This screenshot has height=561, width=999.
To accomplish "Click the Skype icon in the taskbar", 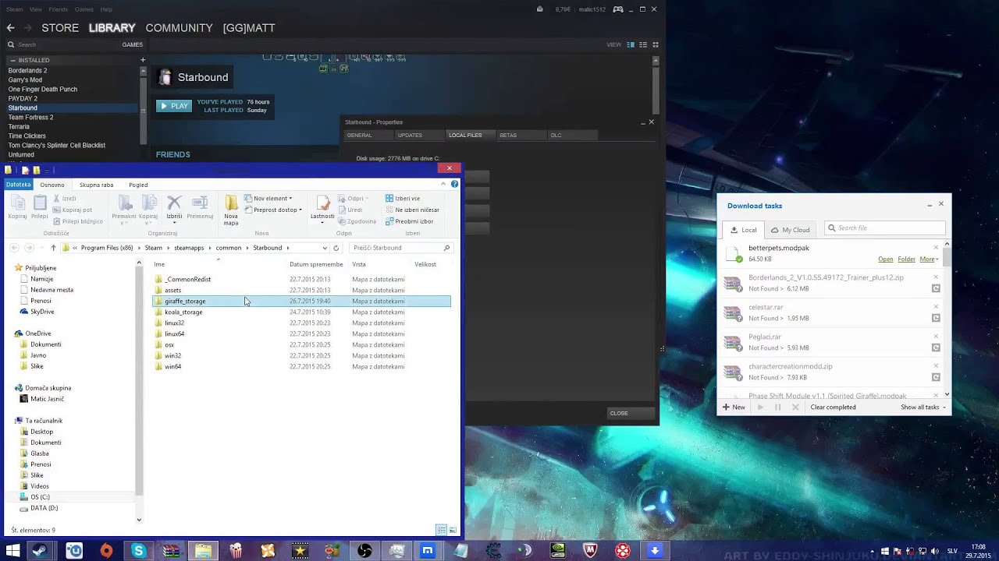I will tap(138, 551).
